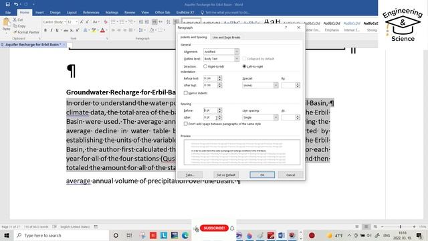Check Don't add space between paragraphs
Image resolution: width=428 pixels, height=241 pixels.
point(186,124)
